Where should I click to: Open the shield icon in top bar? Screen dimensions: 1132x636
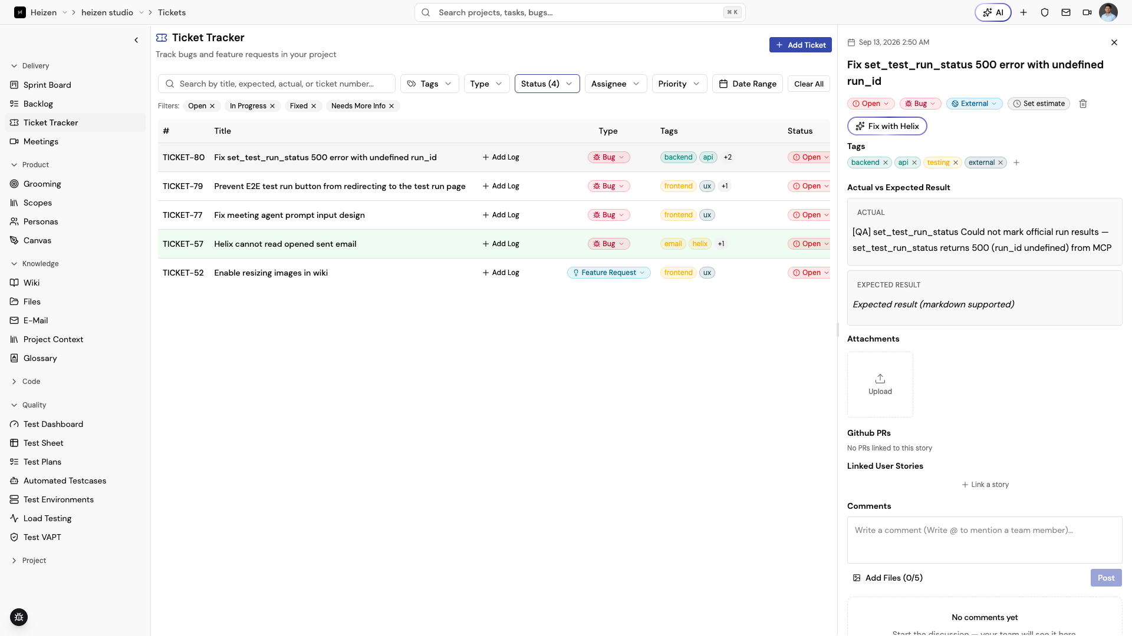tap(1045, 12)
